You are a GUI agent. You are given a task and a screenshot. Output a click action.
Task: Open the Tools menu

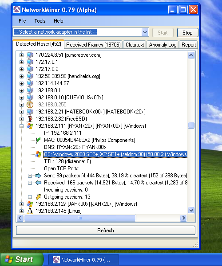40,21
